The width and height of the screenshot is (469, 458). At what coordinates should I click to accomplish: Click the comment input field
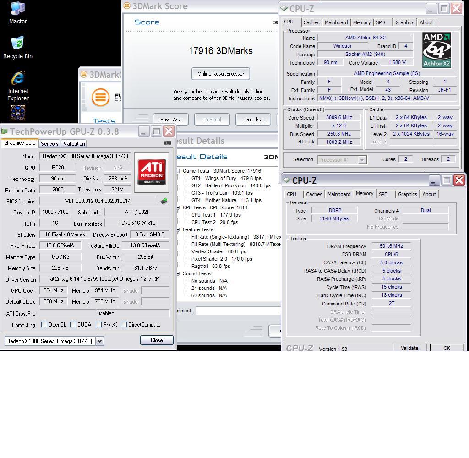click(x=238, y=311)
